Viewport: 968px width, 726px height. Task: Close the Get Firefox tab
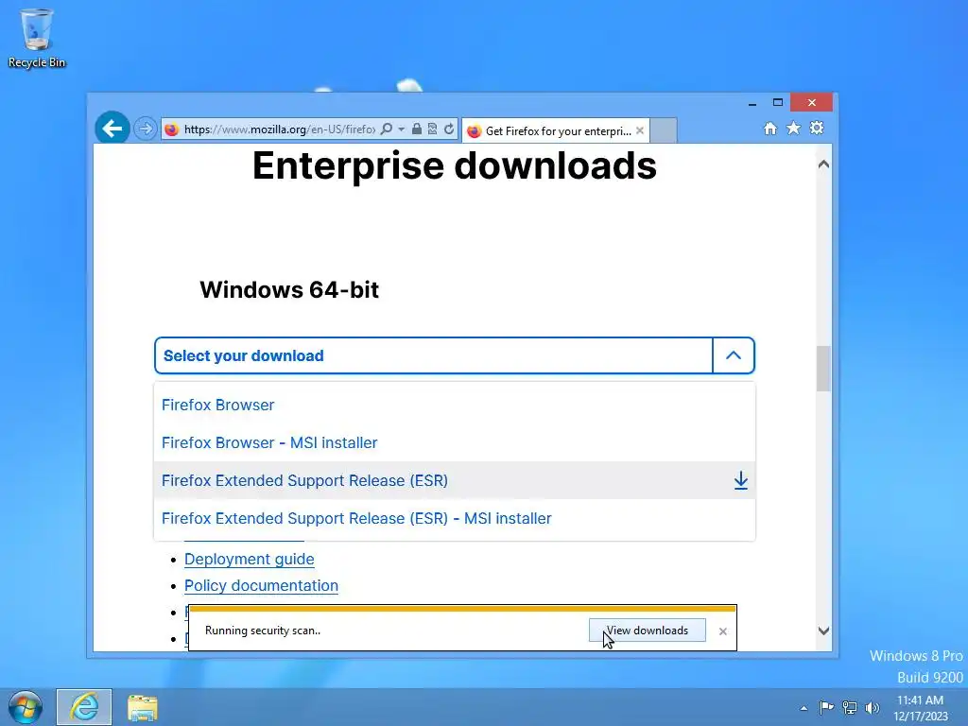(x=640, y=130)
